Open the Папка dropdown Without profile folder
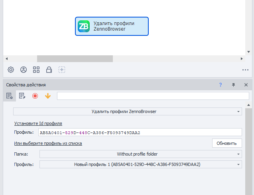Screen dimensions: 254x195 tap(141, 154)
